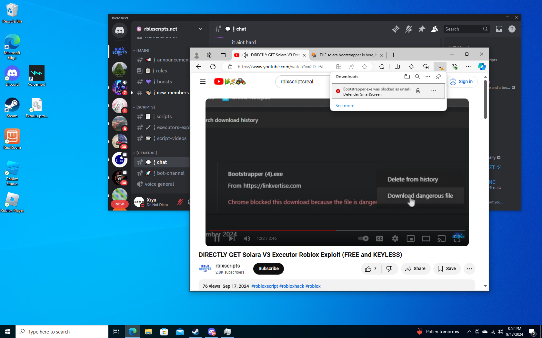Open downloads folder icon in Downloads panel
This screenshot has width=542, height=338.
tap(407, 77)
